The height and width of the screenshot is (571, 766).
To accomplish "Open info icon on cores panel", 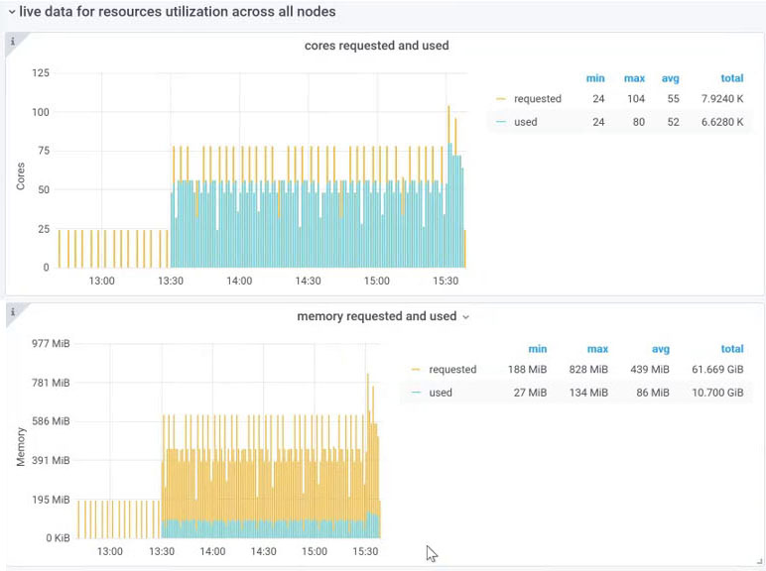I will [12, 41].
